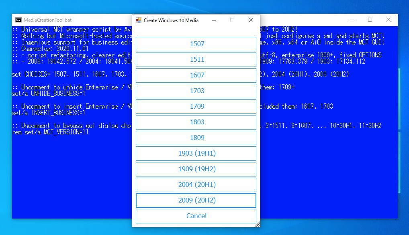The height and width of the screenshot is (235, 409).
Task: Click '2009 (20H2)' in the console CHOICES line
Action: tap(331, 75)
